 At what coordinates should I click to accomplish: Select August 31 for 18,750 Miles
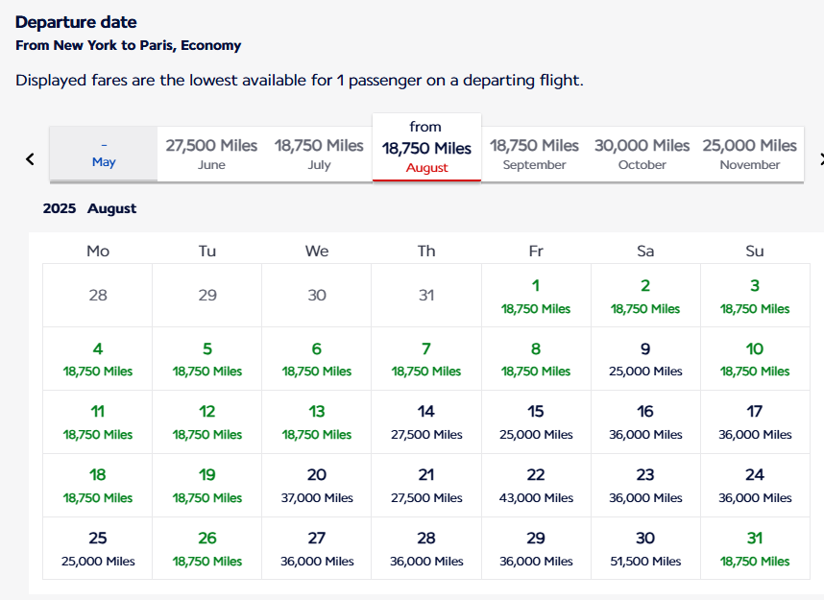tap(755, 548)
